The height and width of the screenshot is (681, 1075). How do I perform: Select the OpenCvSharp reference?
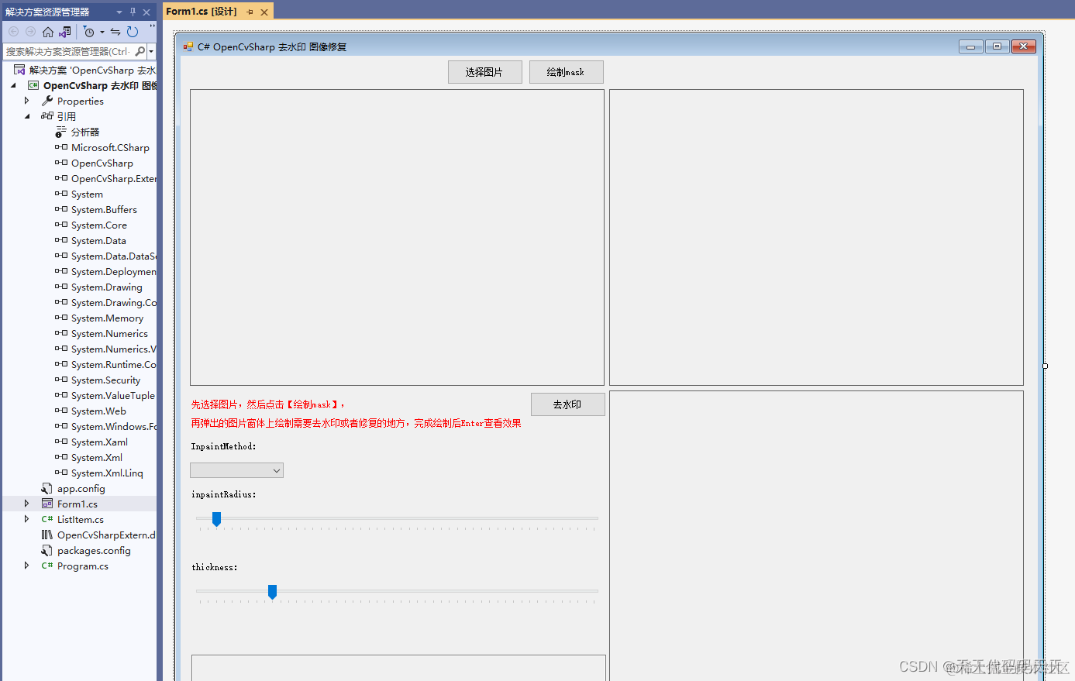pyautogui.click(x=102, y=163)
